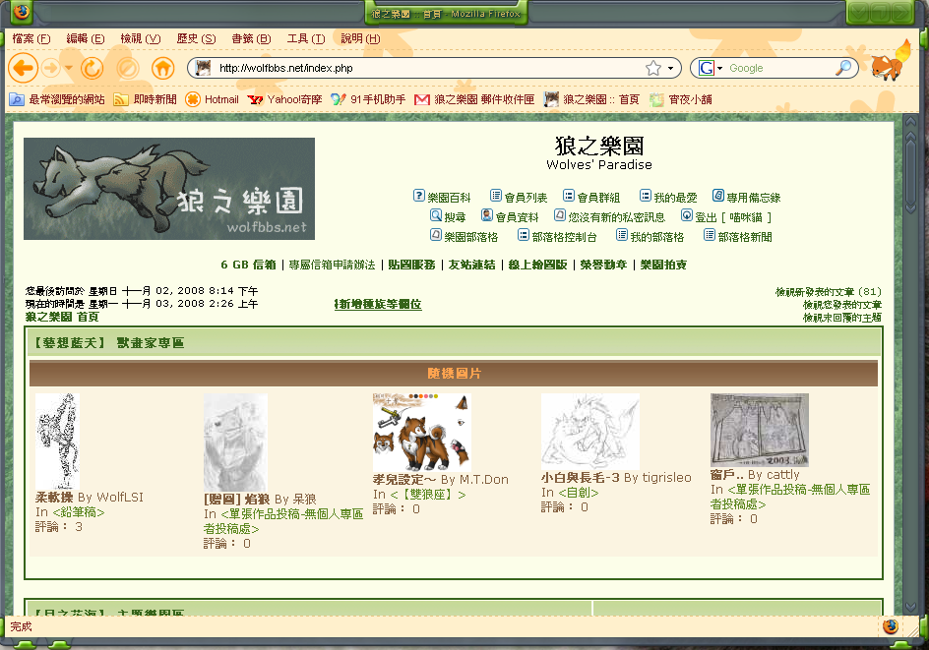Open the 窗戶 thumbnail by cattly
Viewport: 929px width, 650px height.
pos(760,430)
